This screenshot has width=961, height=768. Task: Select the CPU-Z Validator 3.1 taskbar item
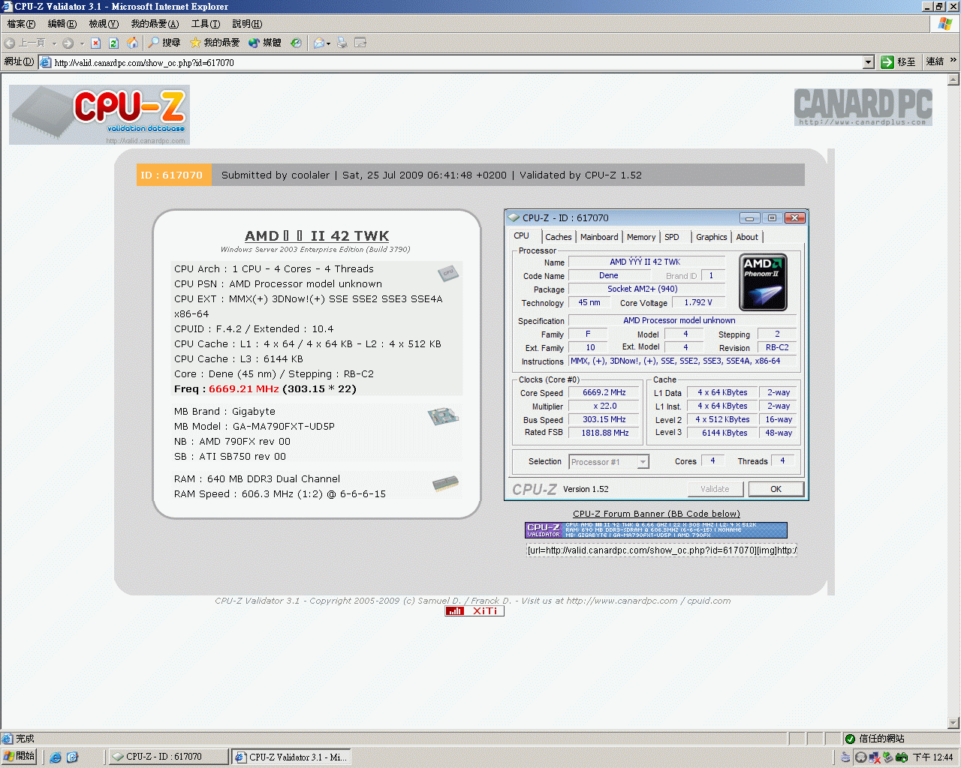coord(291,757)
